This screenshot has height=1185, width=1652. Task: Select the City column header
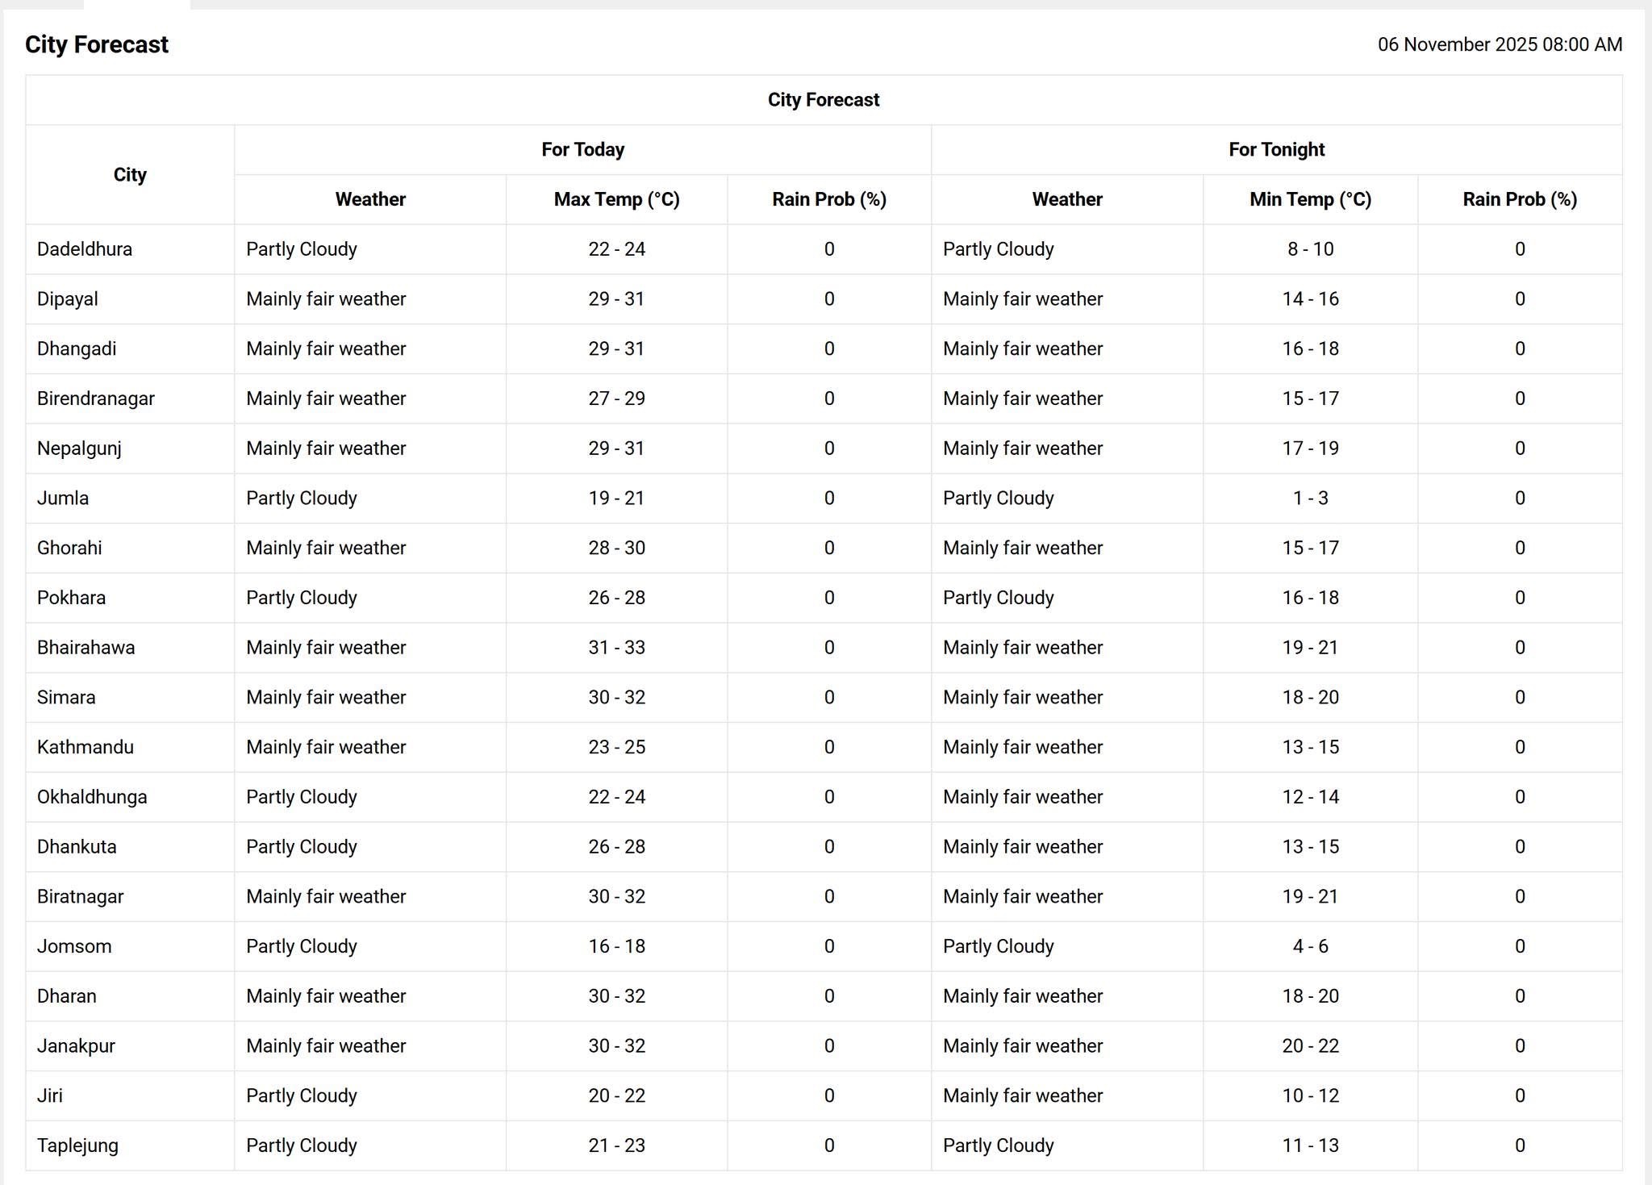pos(130,174)
